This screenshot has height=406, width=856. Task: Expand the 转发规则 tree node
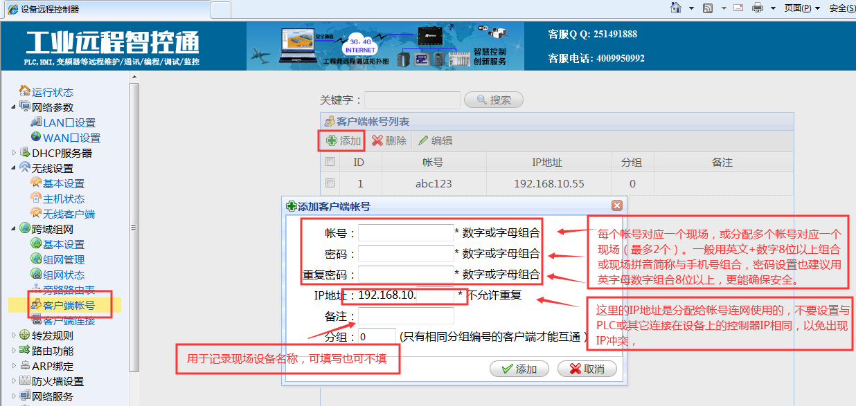[x=15, y=335]
